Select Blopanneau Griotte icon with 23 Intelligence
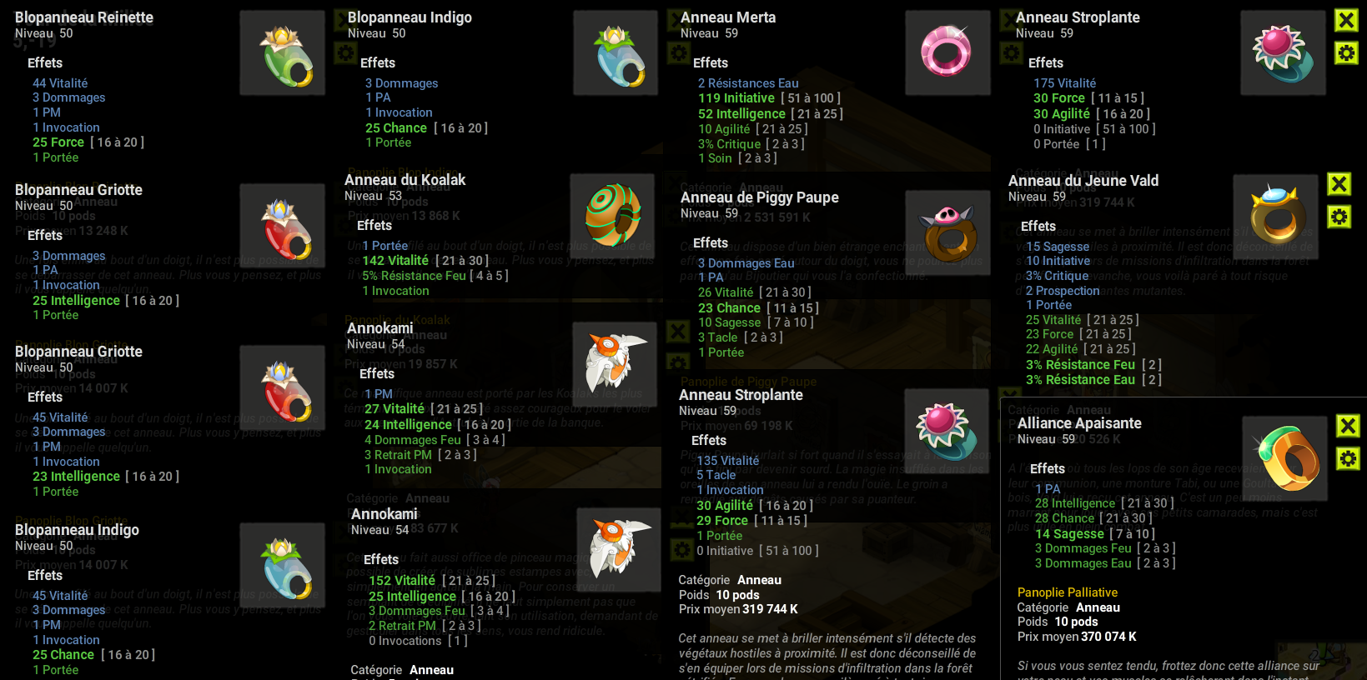 (x=283, y=387)
